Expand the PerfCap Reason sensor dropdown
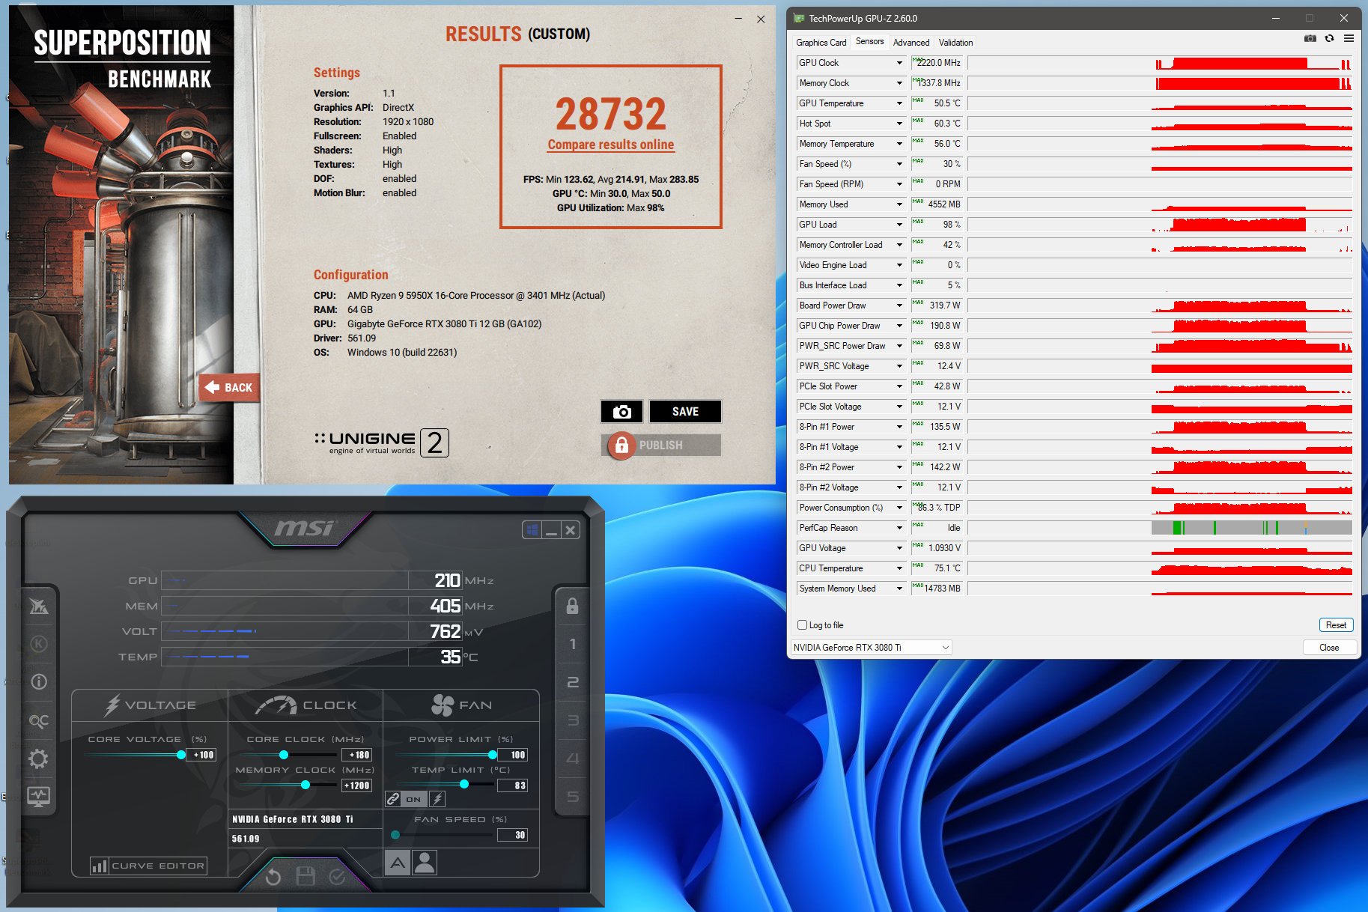Viewport: 1368px width, 912px height. [899, 528]
